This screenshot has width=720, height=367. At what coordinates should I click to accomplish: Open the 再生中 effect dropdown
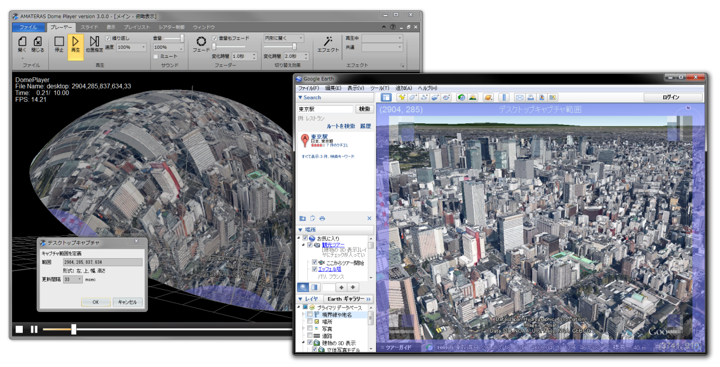coord(382,38)
